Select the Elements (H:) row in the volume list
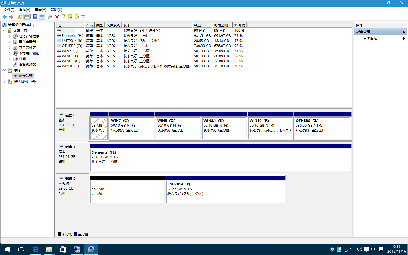 pos(152,36)
